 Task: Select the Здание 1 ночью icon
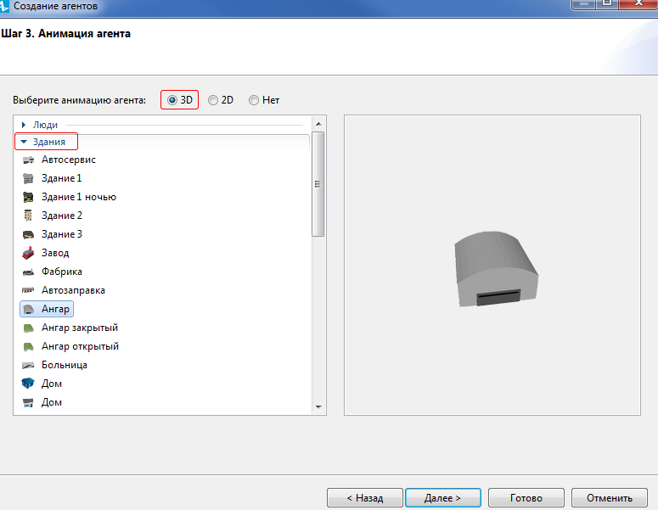point(28,197)
